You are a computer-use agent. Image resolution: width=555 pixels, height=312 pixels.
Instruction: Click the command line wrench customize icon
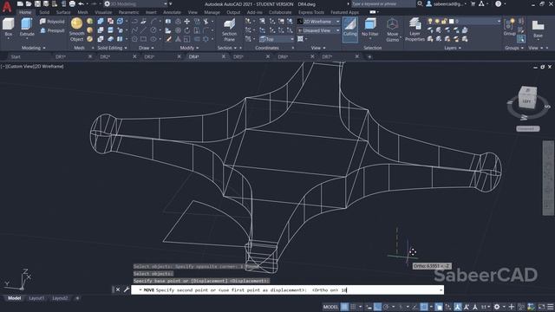click(127, 289)
